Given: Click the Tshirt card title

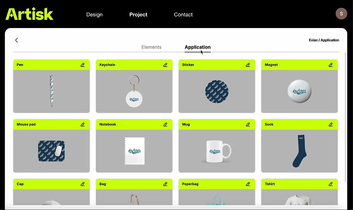Looking at the screenshot, I should [270, 184].
